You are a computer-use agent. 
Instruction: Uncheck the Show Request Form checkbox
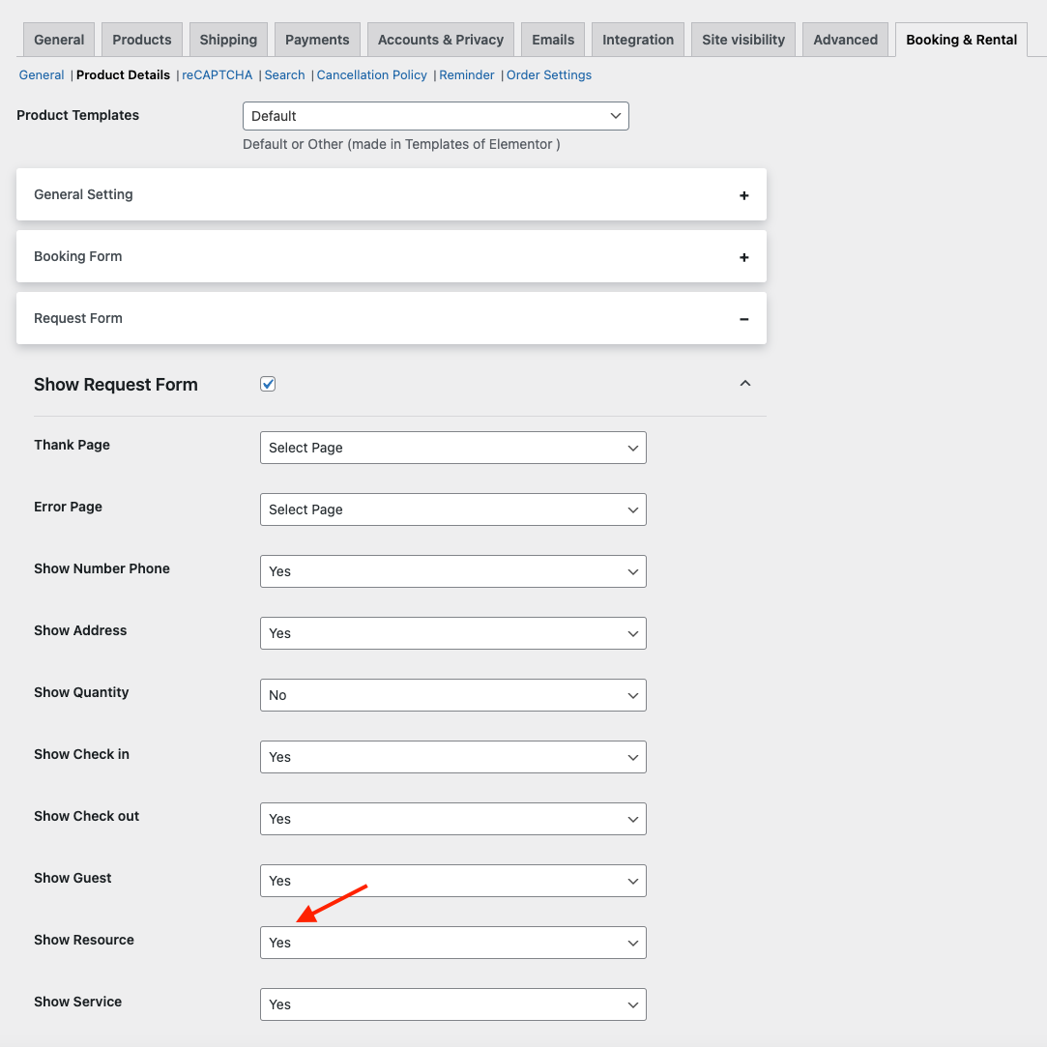(268, 384)
